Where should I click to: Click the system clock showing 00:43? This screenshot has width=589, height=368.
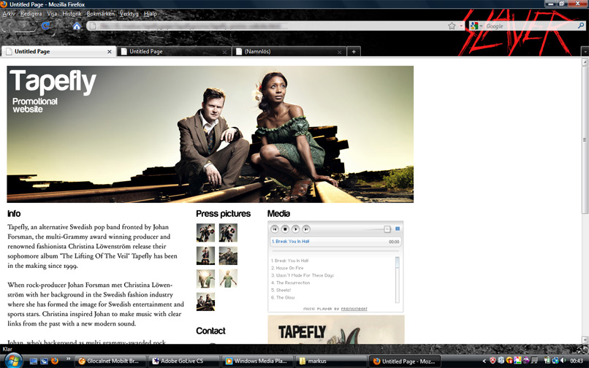click(x=577, y=361)
